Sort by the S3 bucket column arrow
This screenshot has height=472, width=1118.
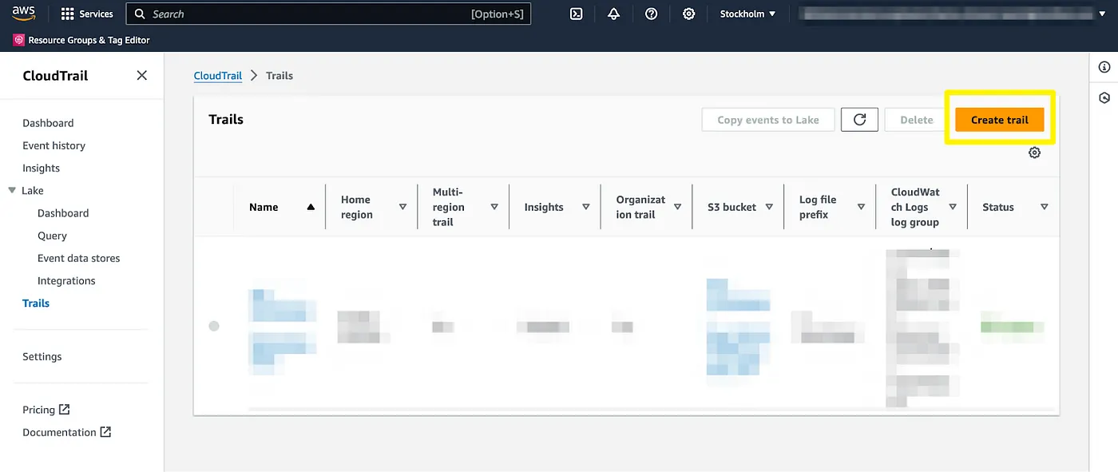point(769,207)
